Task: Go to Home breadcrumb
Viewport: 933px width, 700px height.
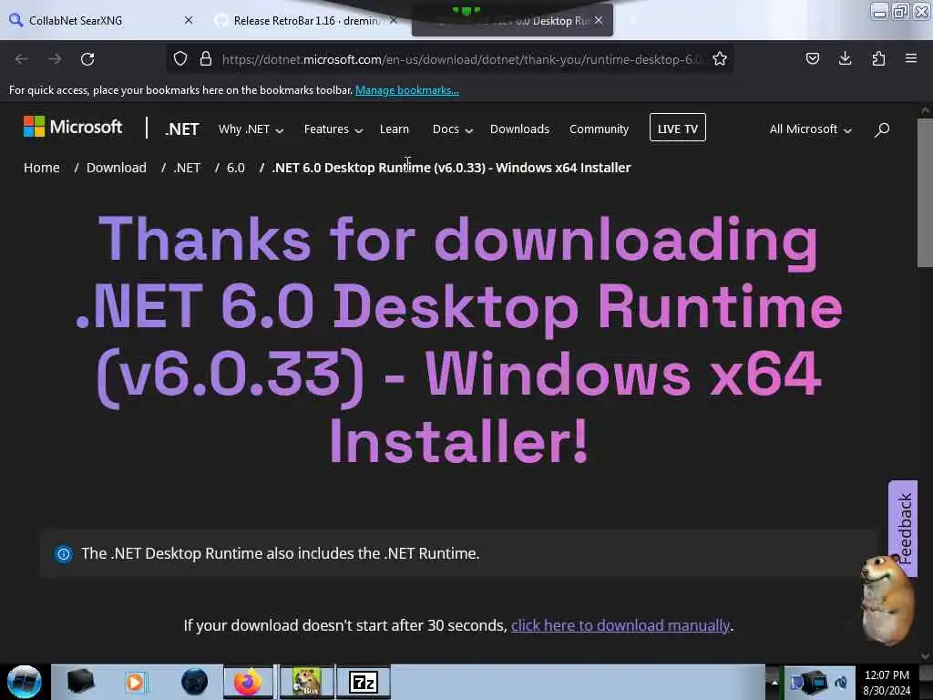Action: 42,168
